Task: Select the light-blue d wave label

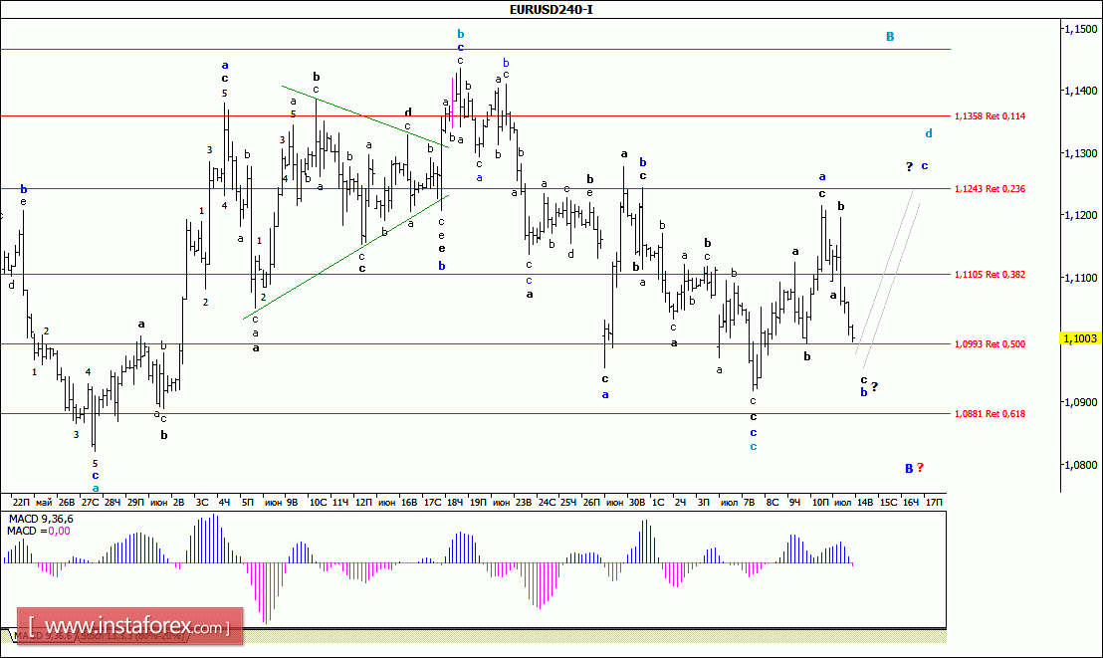Action: point(929,133)
